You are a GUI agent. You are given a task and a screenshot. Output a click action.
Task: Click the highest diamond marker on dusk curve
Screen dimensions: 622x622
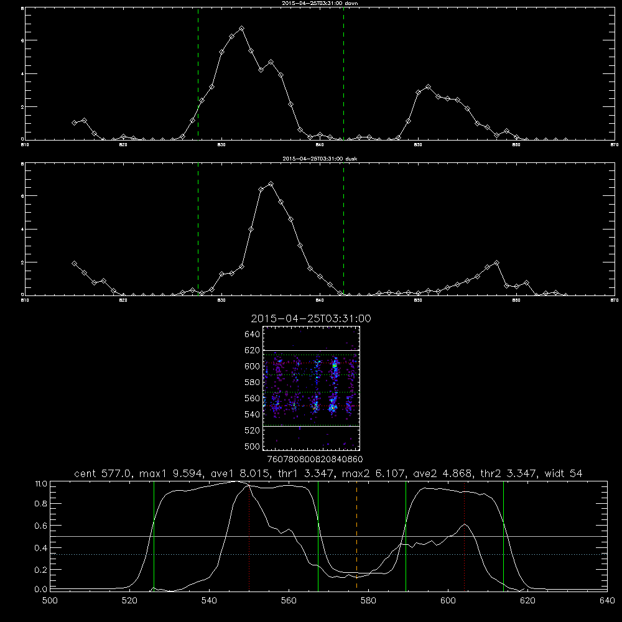[271, 183]
